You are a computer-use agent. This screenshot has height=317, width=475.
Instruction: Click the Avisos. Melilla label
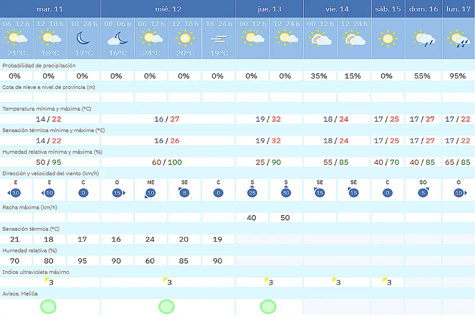20,293
